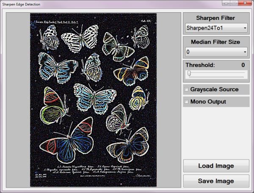Image resolution: width=254 pixels, height=193 pixels.
Task: Enable the Grayscale Source checkbox
Action: click(186, 90)
